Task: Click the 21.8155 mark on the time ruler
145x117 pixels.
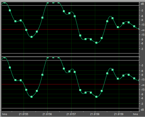Action: click(x=23, y=114)
